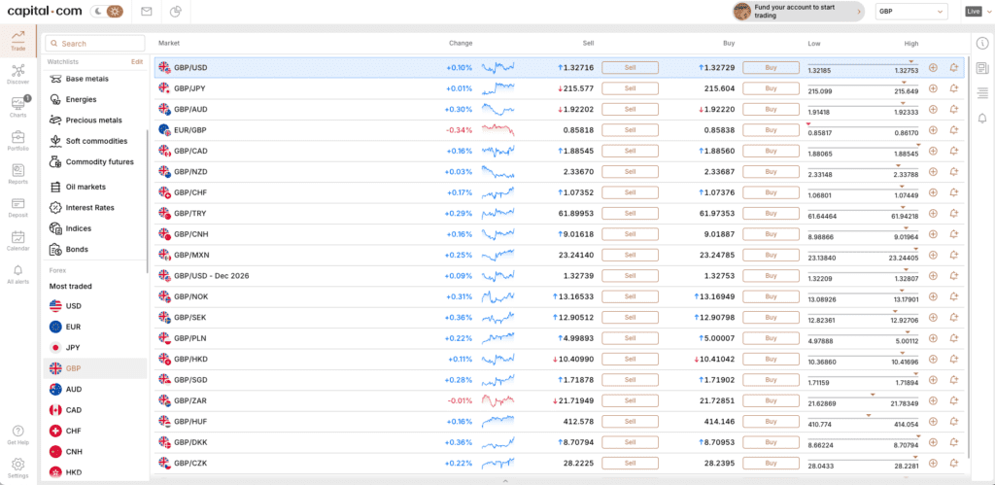Expand the bottom panel chevron
The image size is (995, 485).
coord(505,481)
